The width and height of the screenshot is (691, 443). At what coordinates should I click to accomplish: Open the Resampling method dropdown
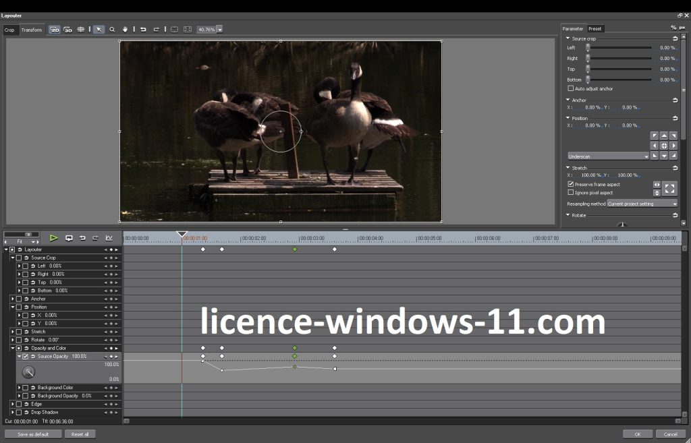(642, 204)
